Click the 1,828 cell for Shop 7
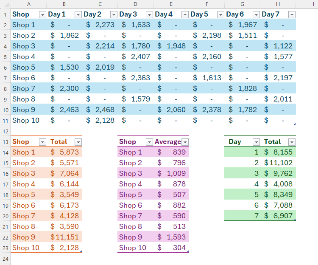 pyautogui.click(x=242, y=88)
